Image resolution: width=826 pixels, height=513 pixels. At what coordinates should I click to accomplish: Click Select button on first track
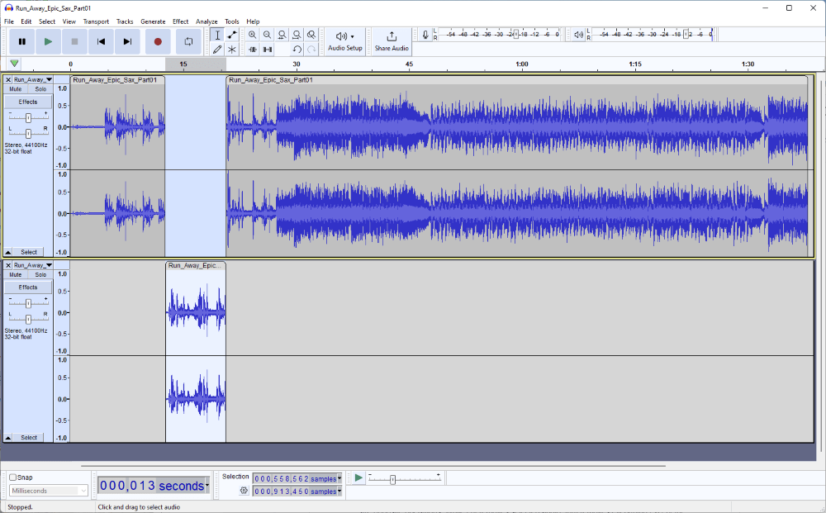coord(29,252)
